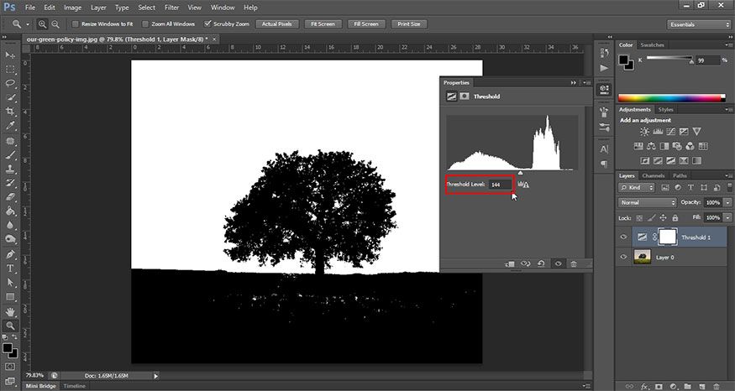Disable the Scrubby Zoom checkbox

[207, 24]
